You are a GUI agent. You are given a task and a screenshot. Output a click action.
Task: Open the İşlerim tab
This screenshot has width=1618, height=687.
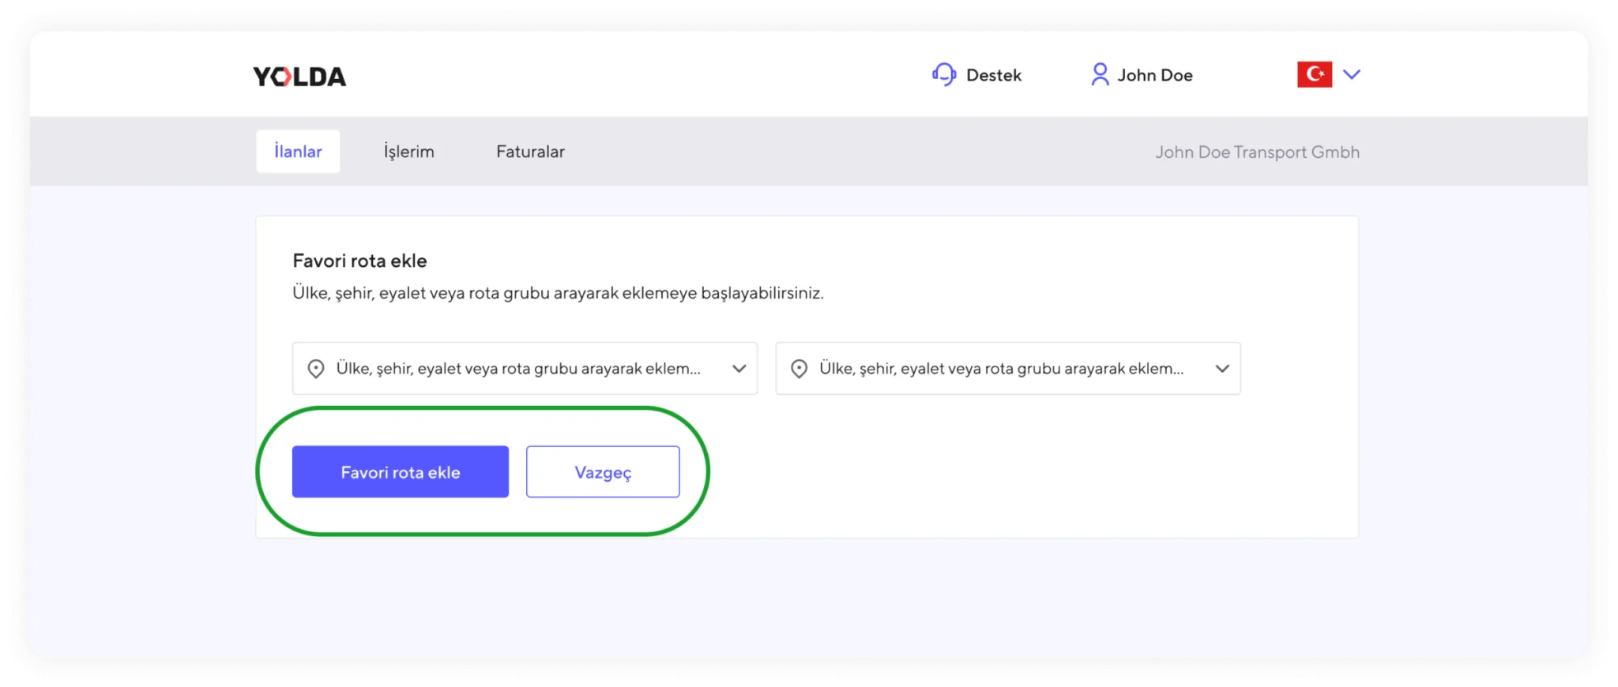tap(409, 152)
